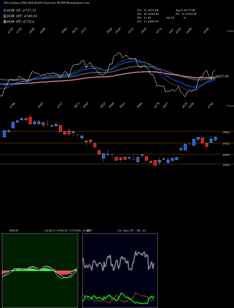The height and width of the screenshot is (308, 234).
Task: Click the first blue candlestick on the left
Action: [4, 133]
